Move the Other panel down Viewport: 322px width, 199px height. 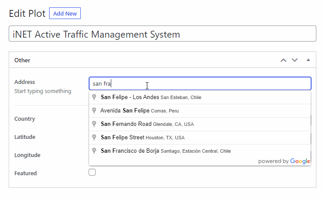pos(295,60)
